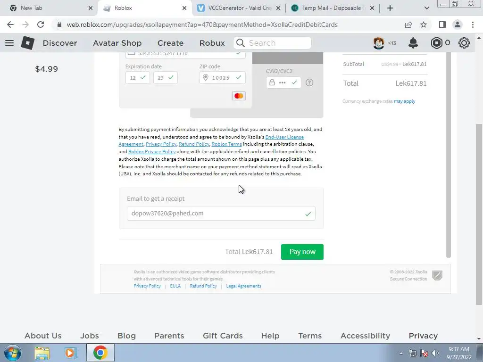The image size is (483, 362).
Task: Open the Robux balance icon
Action: click(x=436, y=43)
